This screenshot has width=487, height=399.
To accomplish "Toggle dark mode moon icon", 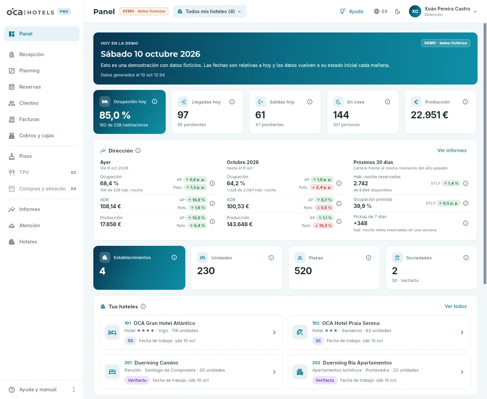I will coord(398,11).
